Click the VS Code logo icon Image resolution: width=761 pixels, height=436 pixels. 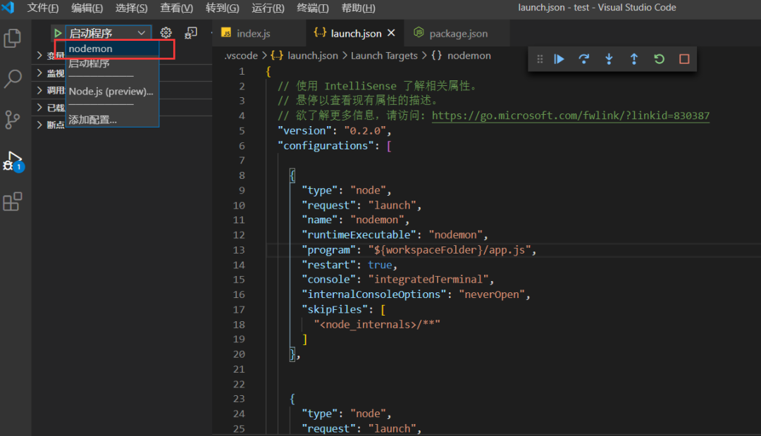click(x=8, y=8)
